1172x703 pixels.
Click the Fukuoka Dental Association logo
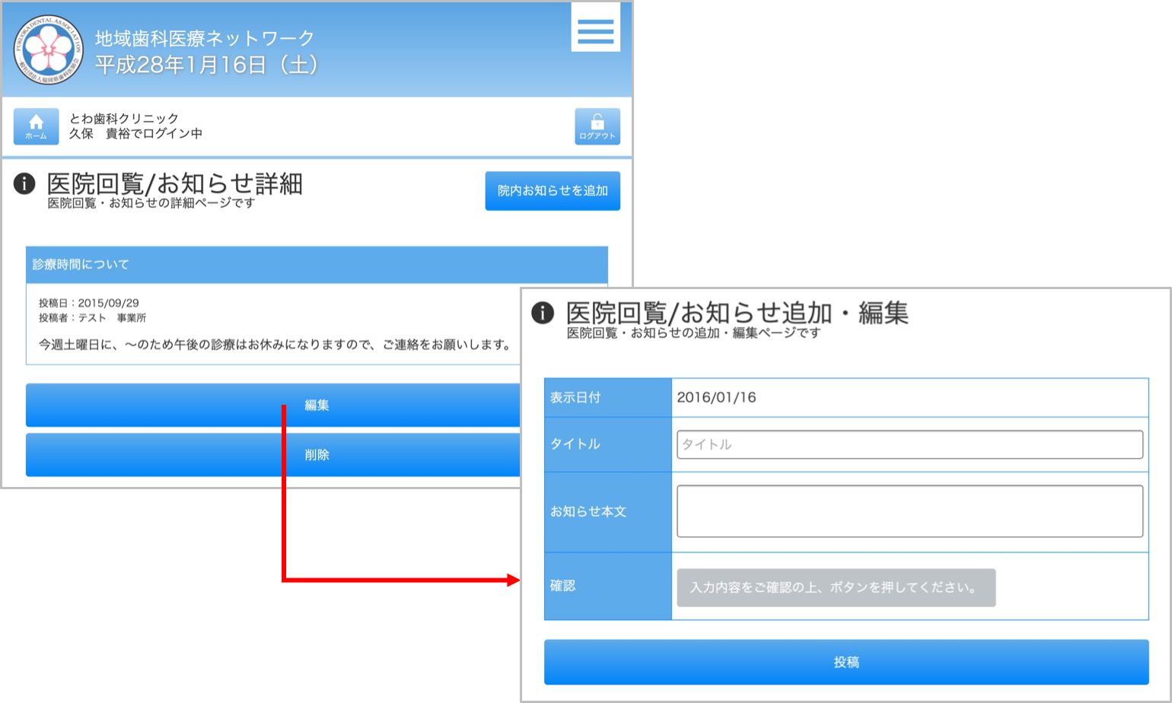(49, 49)
